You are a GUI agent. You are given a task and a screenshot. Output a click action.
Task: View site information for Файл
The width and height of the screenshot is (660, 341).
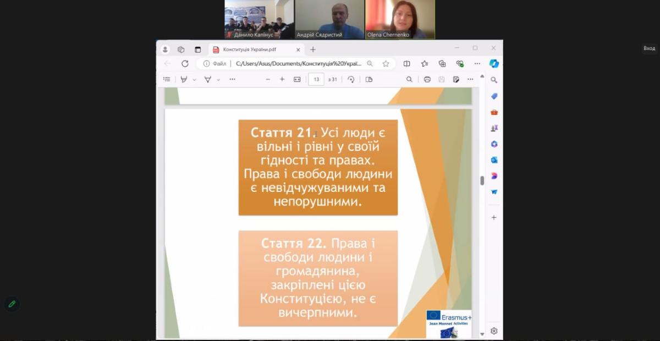[x=215, y=64]
